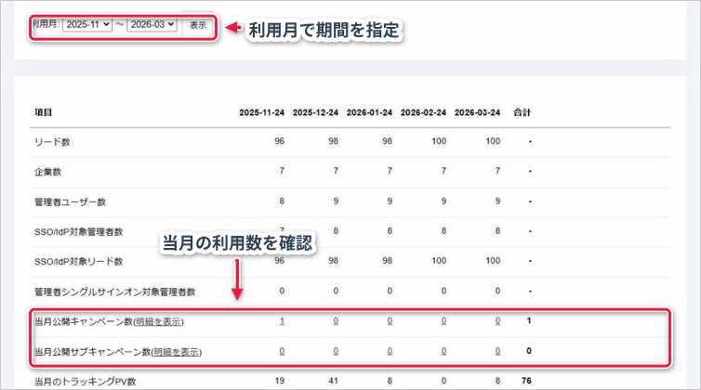701x390 pixels.
Task: Click リード数 value 100 under 2026-03-24
Action: (x=493, y=141)
